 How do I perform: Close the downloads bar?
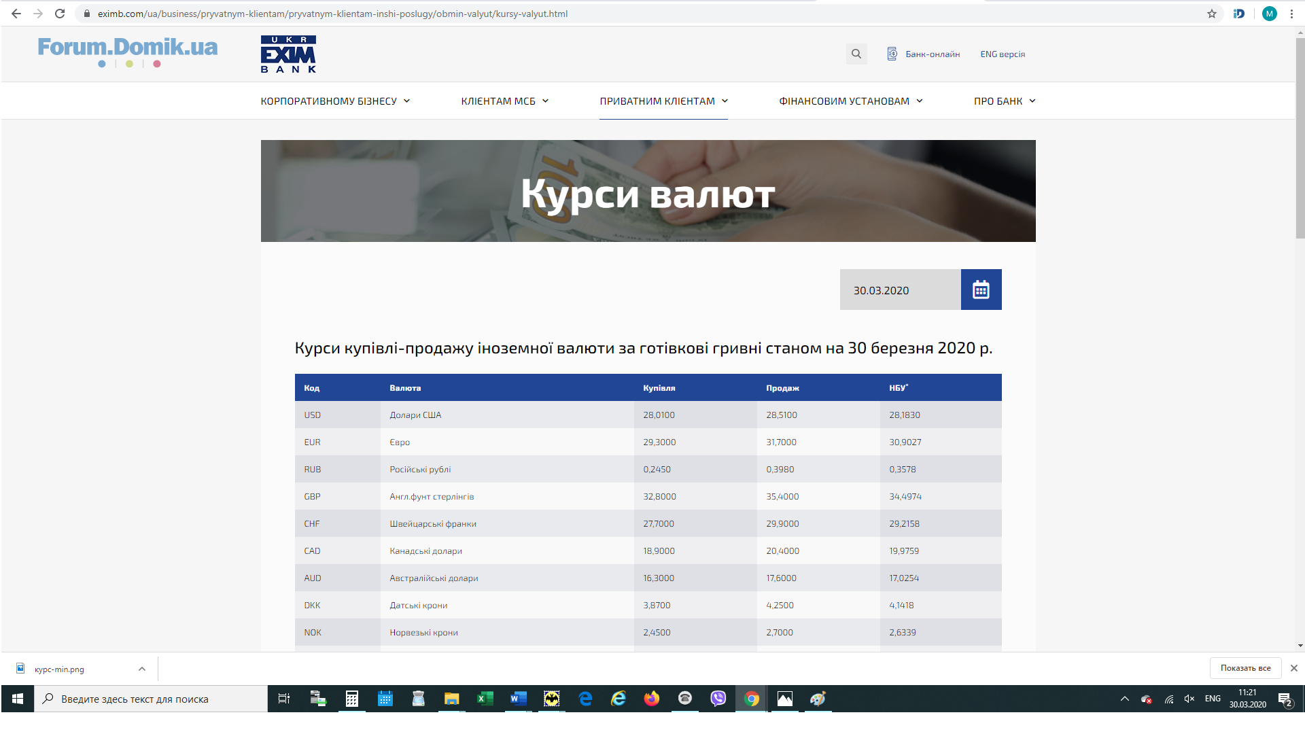tap(1294, 668)
